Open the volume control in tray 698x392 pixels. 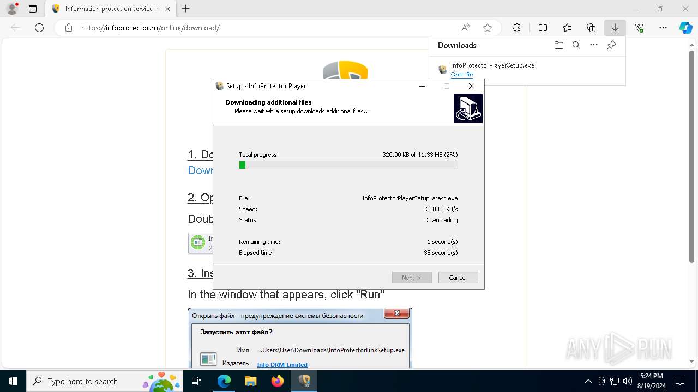click(627, 381)
